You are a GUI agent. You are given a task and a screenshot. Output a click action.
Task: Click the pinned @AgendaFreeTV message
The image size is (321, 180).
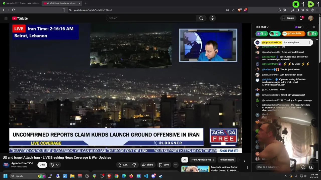pos(284,42)
